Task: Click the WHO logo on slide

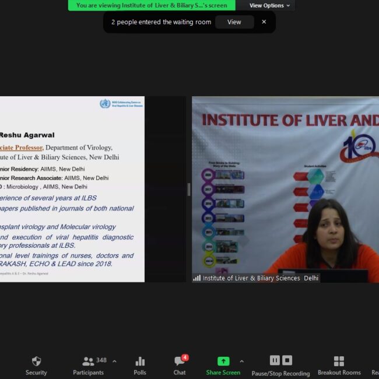Action: pos(105,104)
